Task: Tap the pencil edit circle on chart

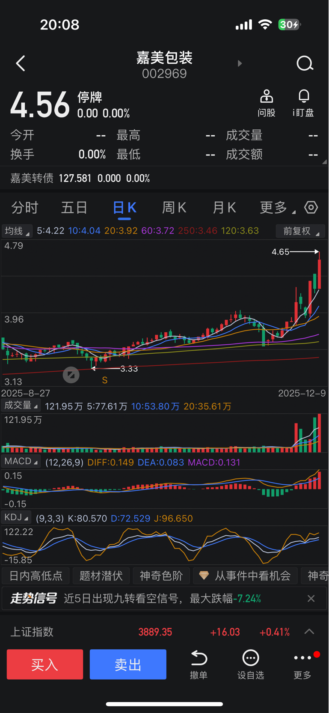Action: coord(71,375)
